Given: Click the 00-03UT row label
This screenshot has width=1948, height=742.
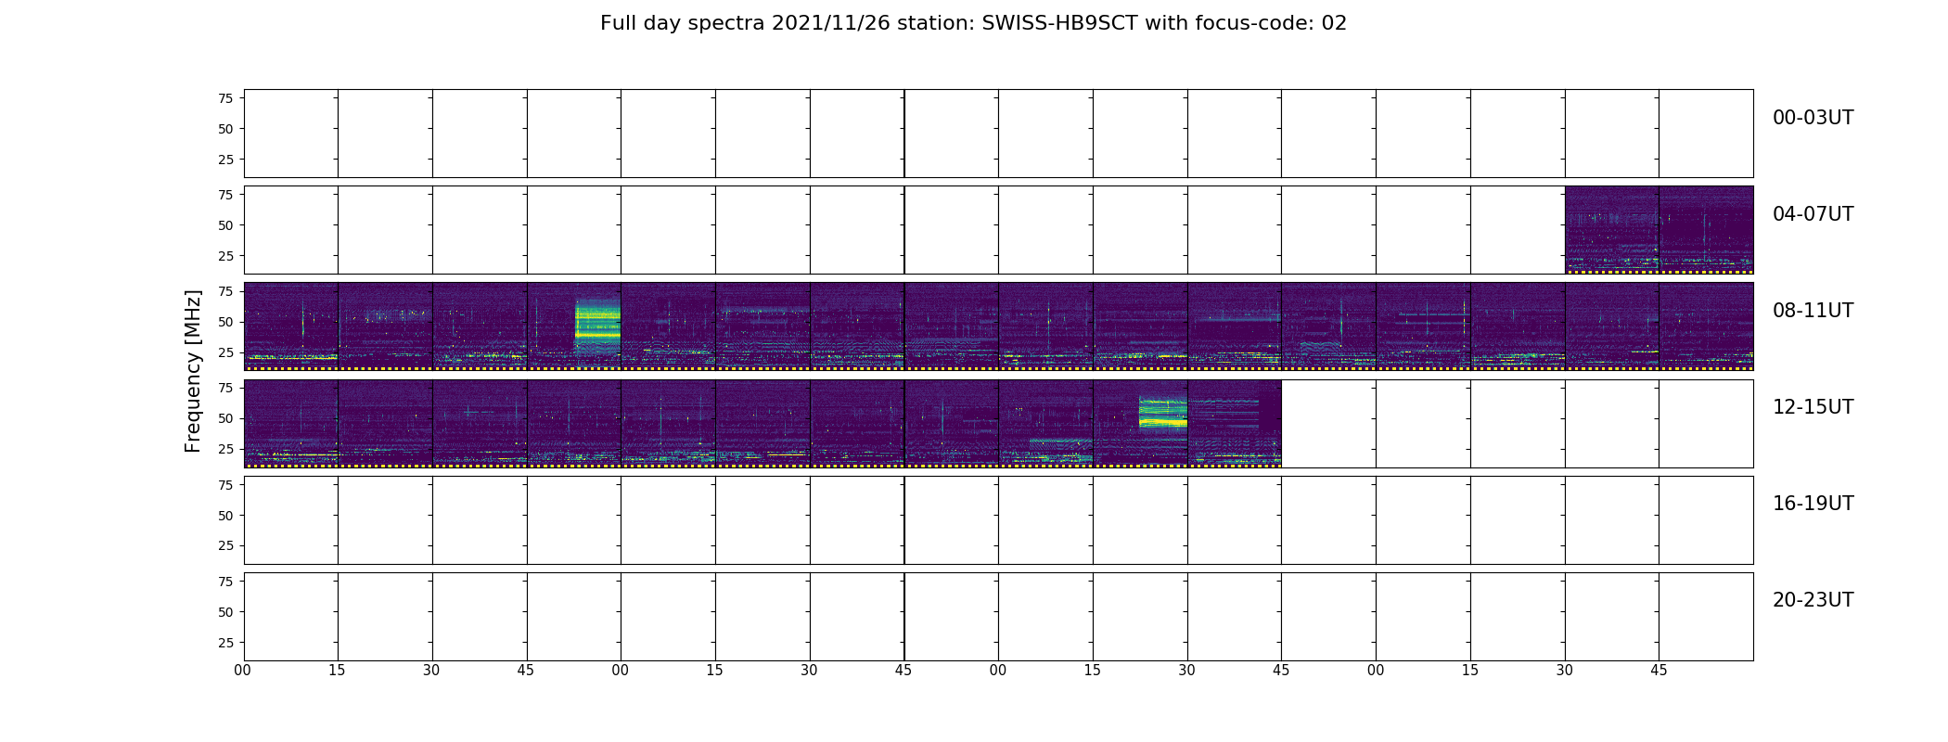Looking at the screenshot, I should pos(1813,118).
